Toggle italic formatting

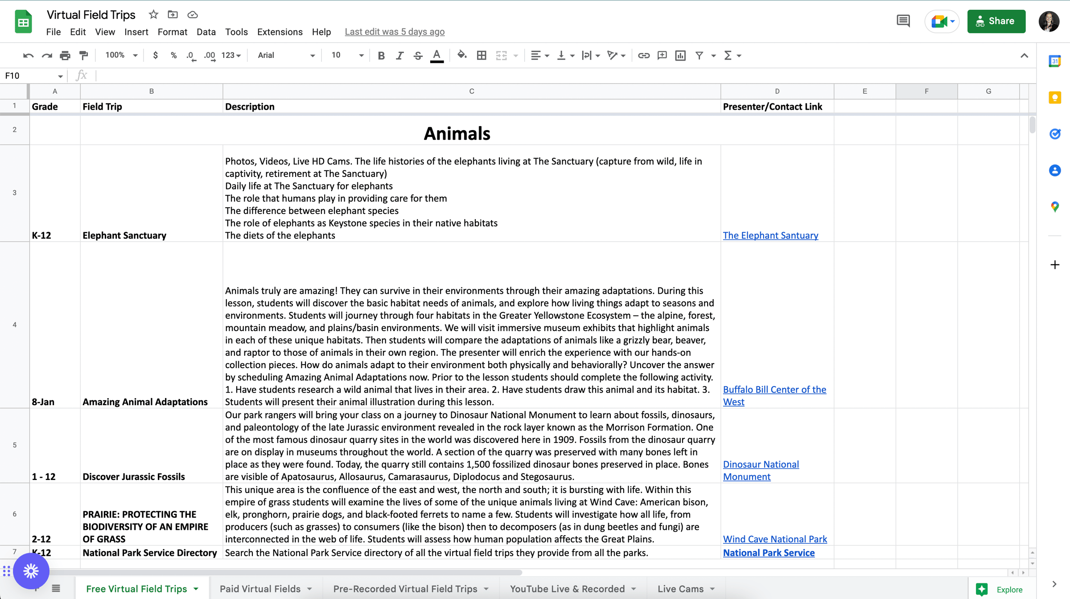[x=399, y=55]
